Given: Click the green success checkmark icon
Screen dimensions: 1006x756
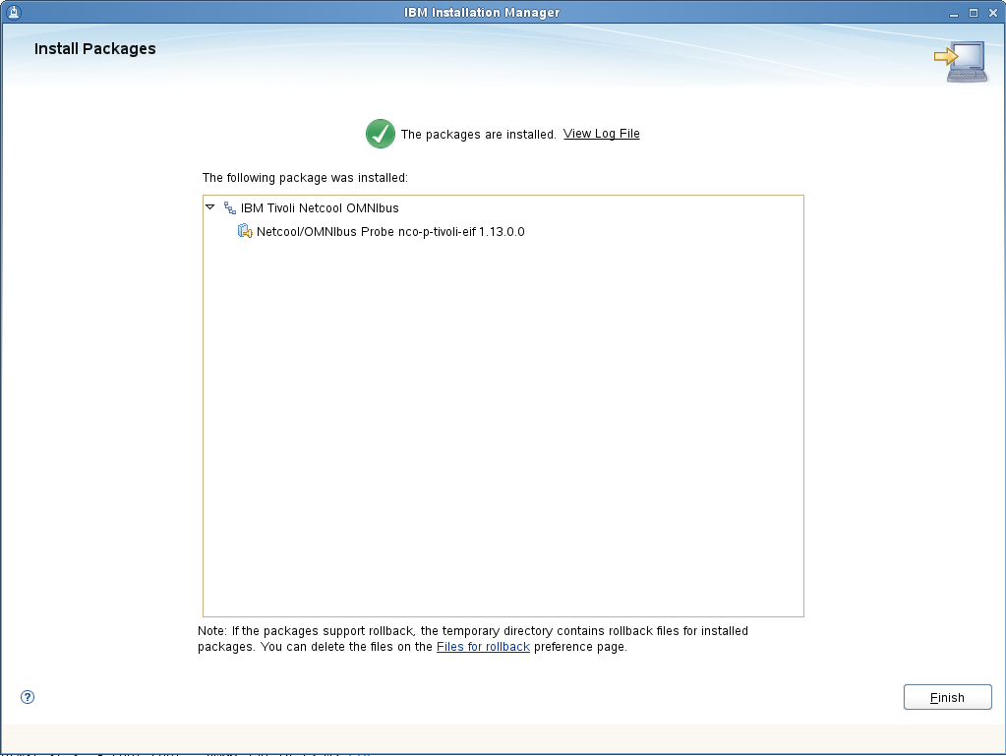Looking at the screenshot, I should click(x=381, y=134).
